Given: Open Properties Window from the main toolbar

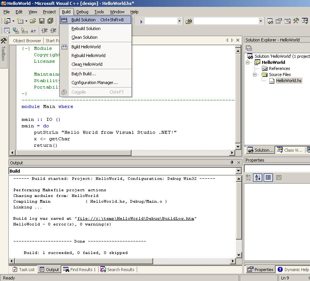Looking at the screenshot, I should (279, 21).
